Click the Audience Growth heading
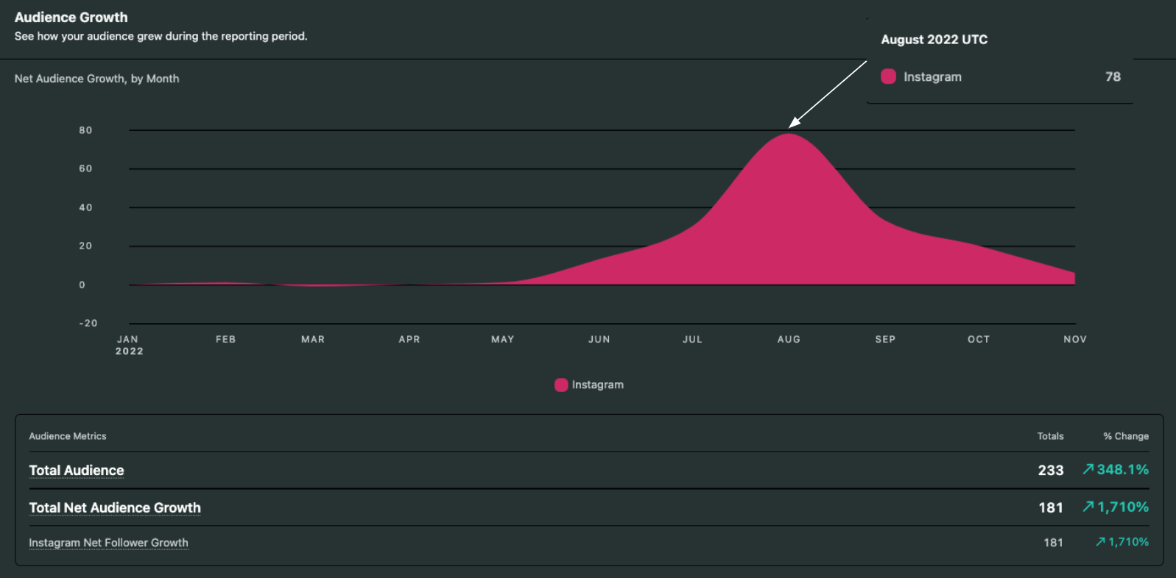This screenshot has width=1176, height=578. coord(71,17)
